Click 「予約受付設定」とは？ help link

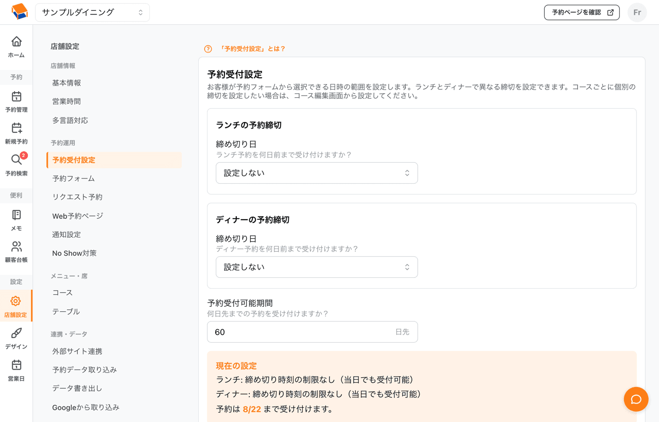coord(252,49)
